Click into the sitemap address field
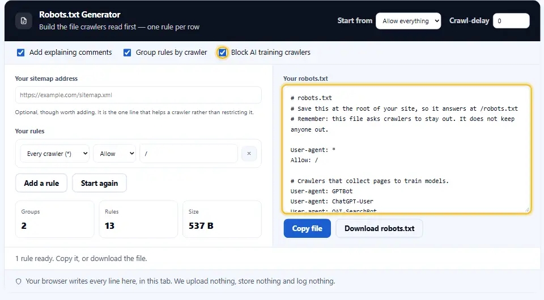 138,95
